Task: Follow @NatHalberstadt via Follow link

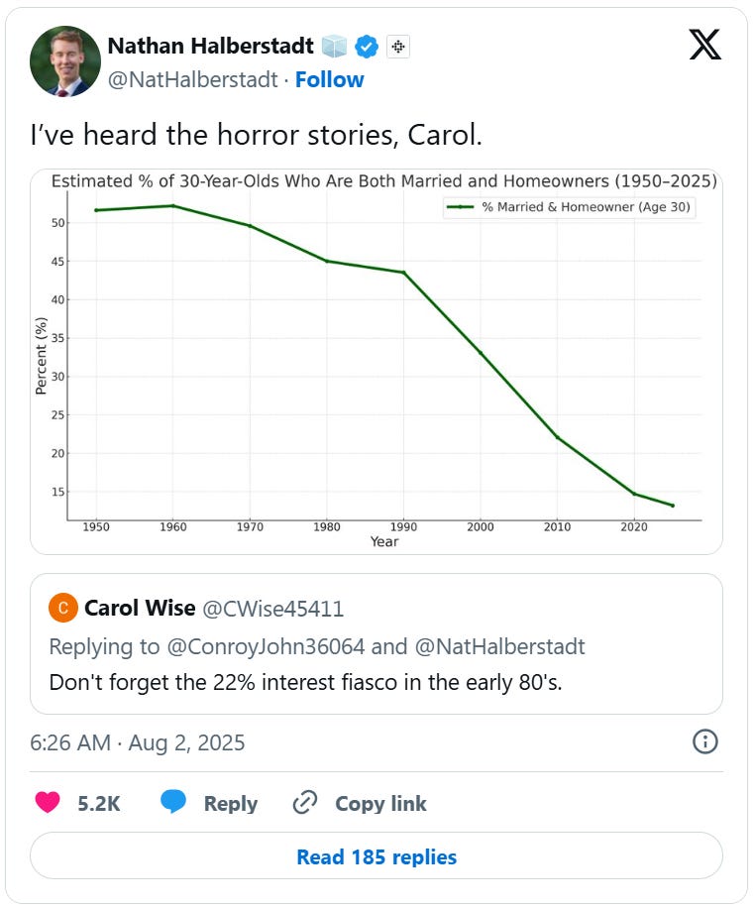Action: pos(329,79)
